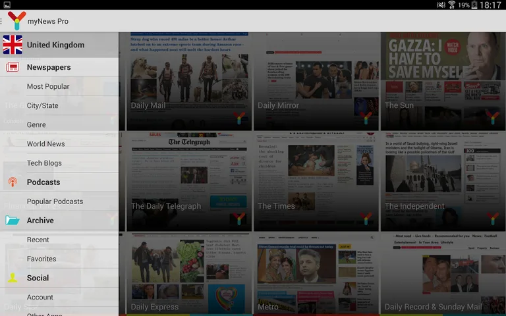Open The Independent newspaper tile
This screenshot has width=506, height=316.
tap(443, 181)
